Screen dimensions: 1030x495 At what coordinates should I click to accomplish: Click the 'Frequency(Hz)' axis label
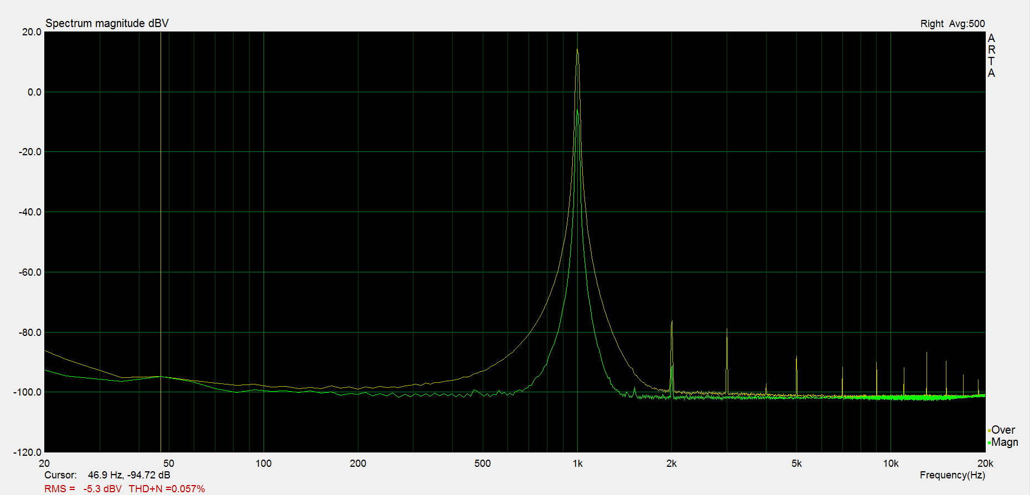click(952, 475)
